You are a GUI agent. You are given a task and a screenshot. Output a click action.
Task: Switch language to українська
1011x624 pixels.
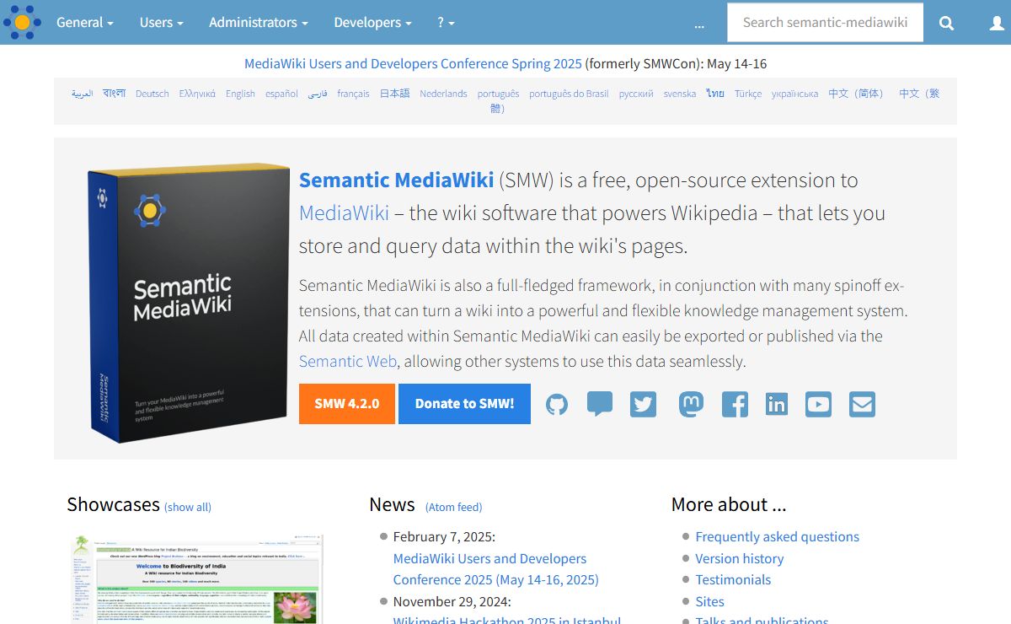(794, 94)
